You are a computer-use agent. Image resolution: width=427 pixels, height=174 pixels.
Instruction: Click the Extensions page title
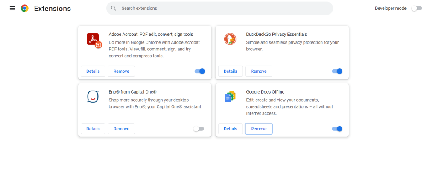pyautogui.click(x=52, y=9)
